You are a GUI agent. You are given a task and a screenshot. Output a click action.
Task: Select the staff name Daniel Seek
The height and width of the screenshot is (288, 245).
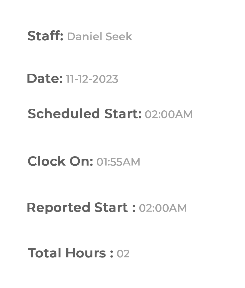coord(100,36)
